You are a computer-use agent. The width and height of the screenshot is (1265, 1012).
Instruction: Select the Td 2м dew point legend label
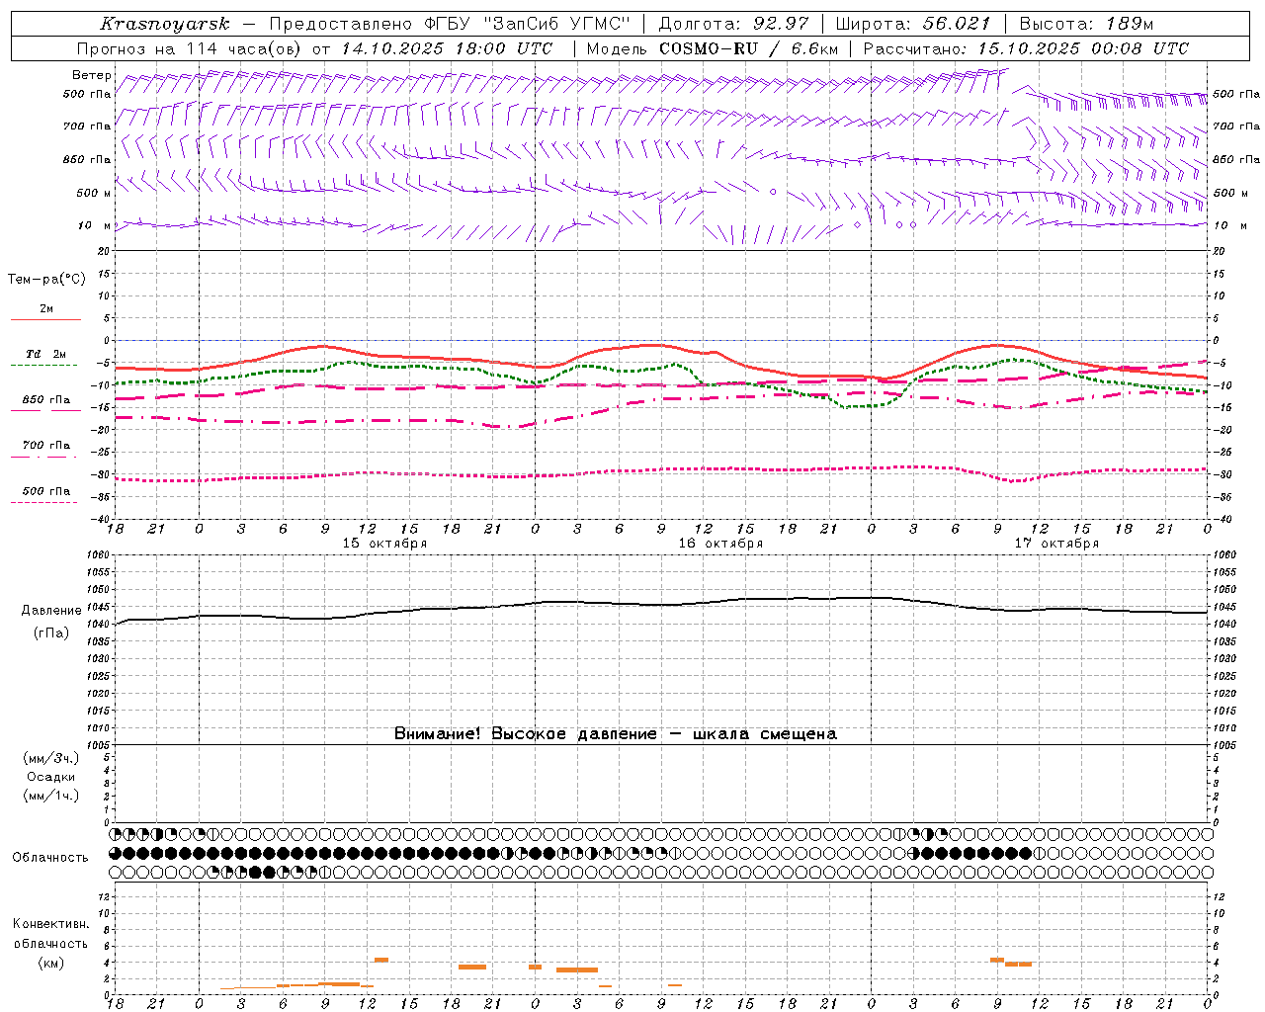click(x=46, y=354)
